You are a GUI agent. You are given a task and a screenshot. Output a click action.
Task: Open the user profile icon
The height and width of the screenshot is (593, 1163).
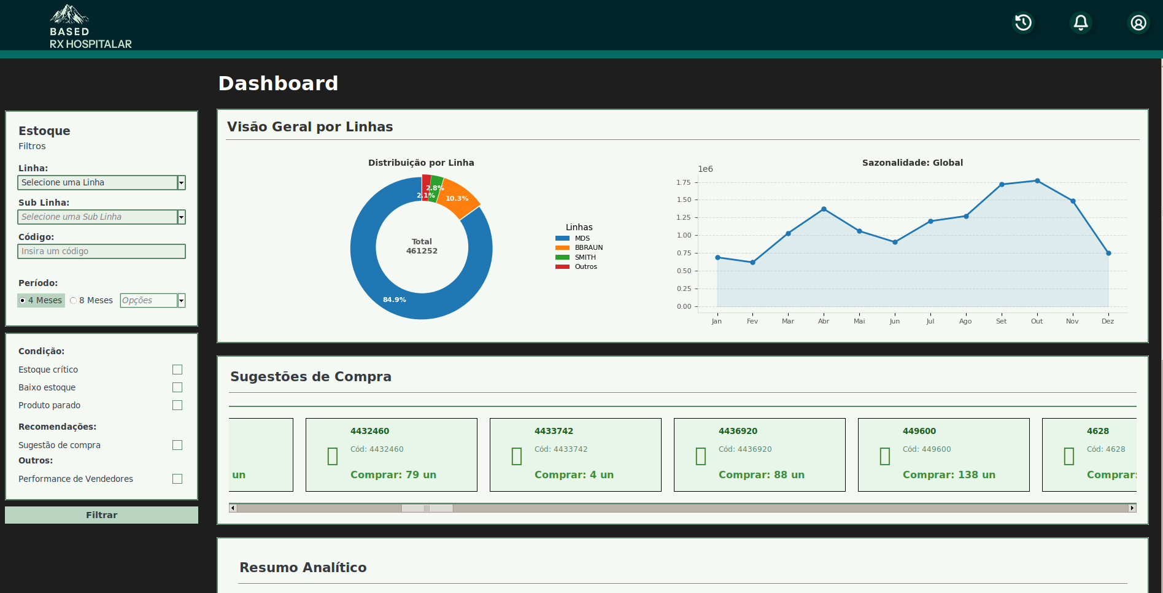pyautogui.click(x=1138, y=23)
